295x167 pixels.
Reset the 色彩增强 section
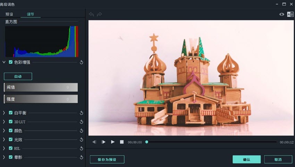(82, 62)
